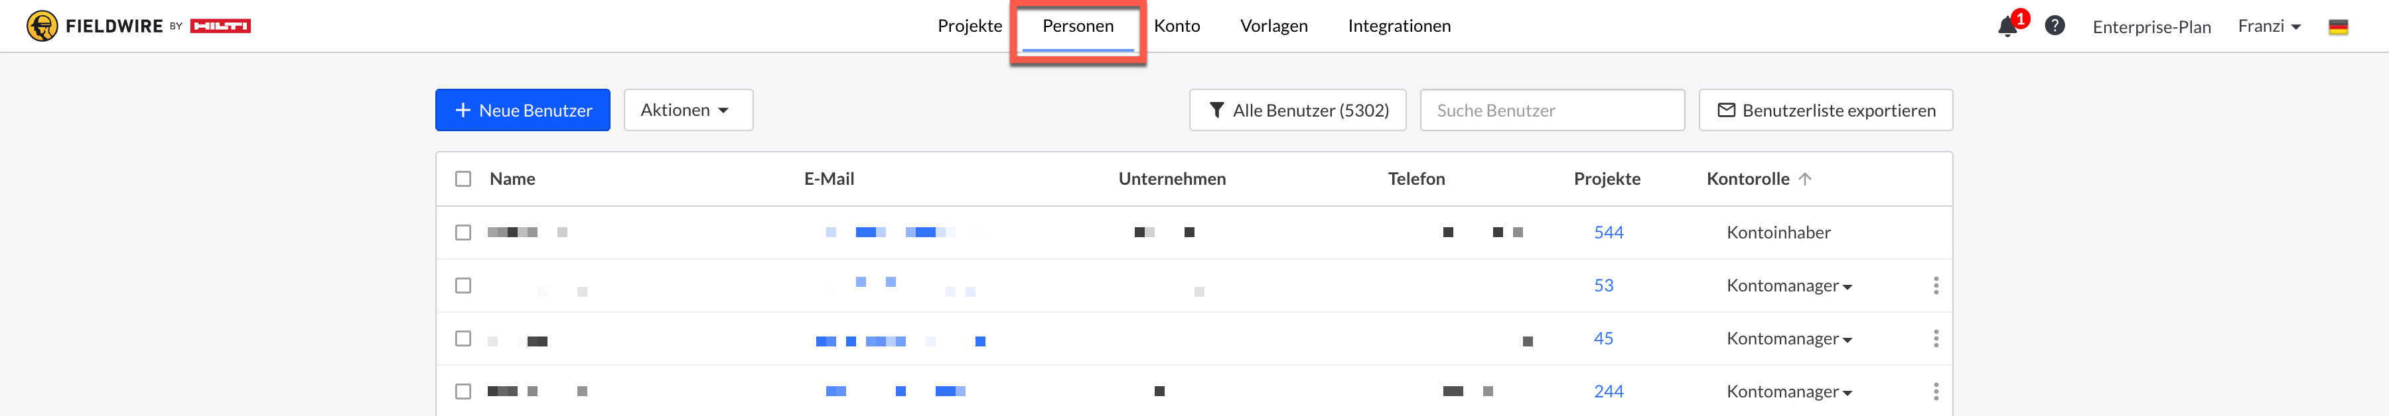Viewport: 2389px width, 416px height.
Task: Click the help question mark icon
Action: click(x=2054, y=26)
